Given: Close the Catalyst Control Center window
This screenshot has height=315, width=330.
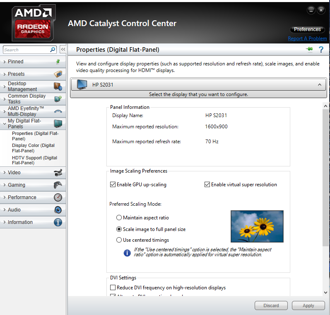Looking at the screenshot, I should pos(321,10).
